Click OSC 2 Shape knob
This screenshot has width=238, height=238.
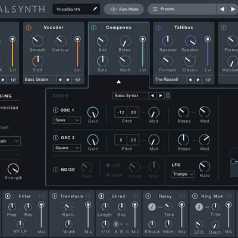click(x=183, y=140)
